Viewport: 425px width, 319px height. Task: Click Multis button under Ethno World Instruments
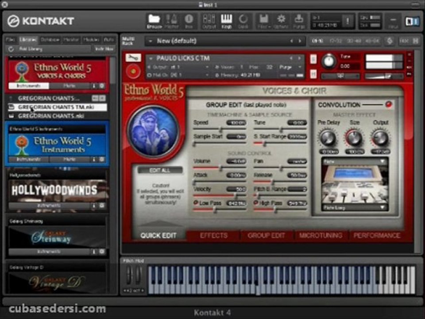69,159
